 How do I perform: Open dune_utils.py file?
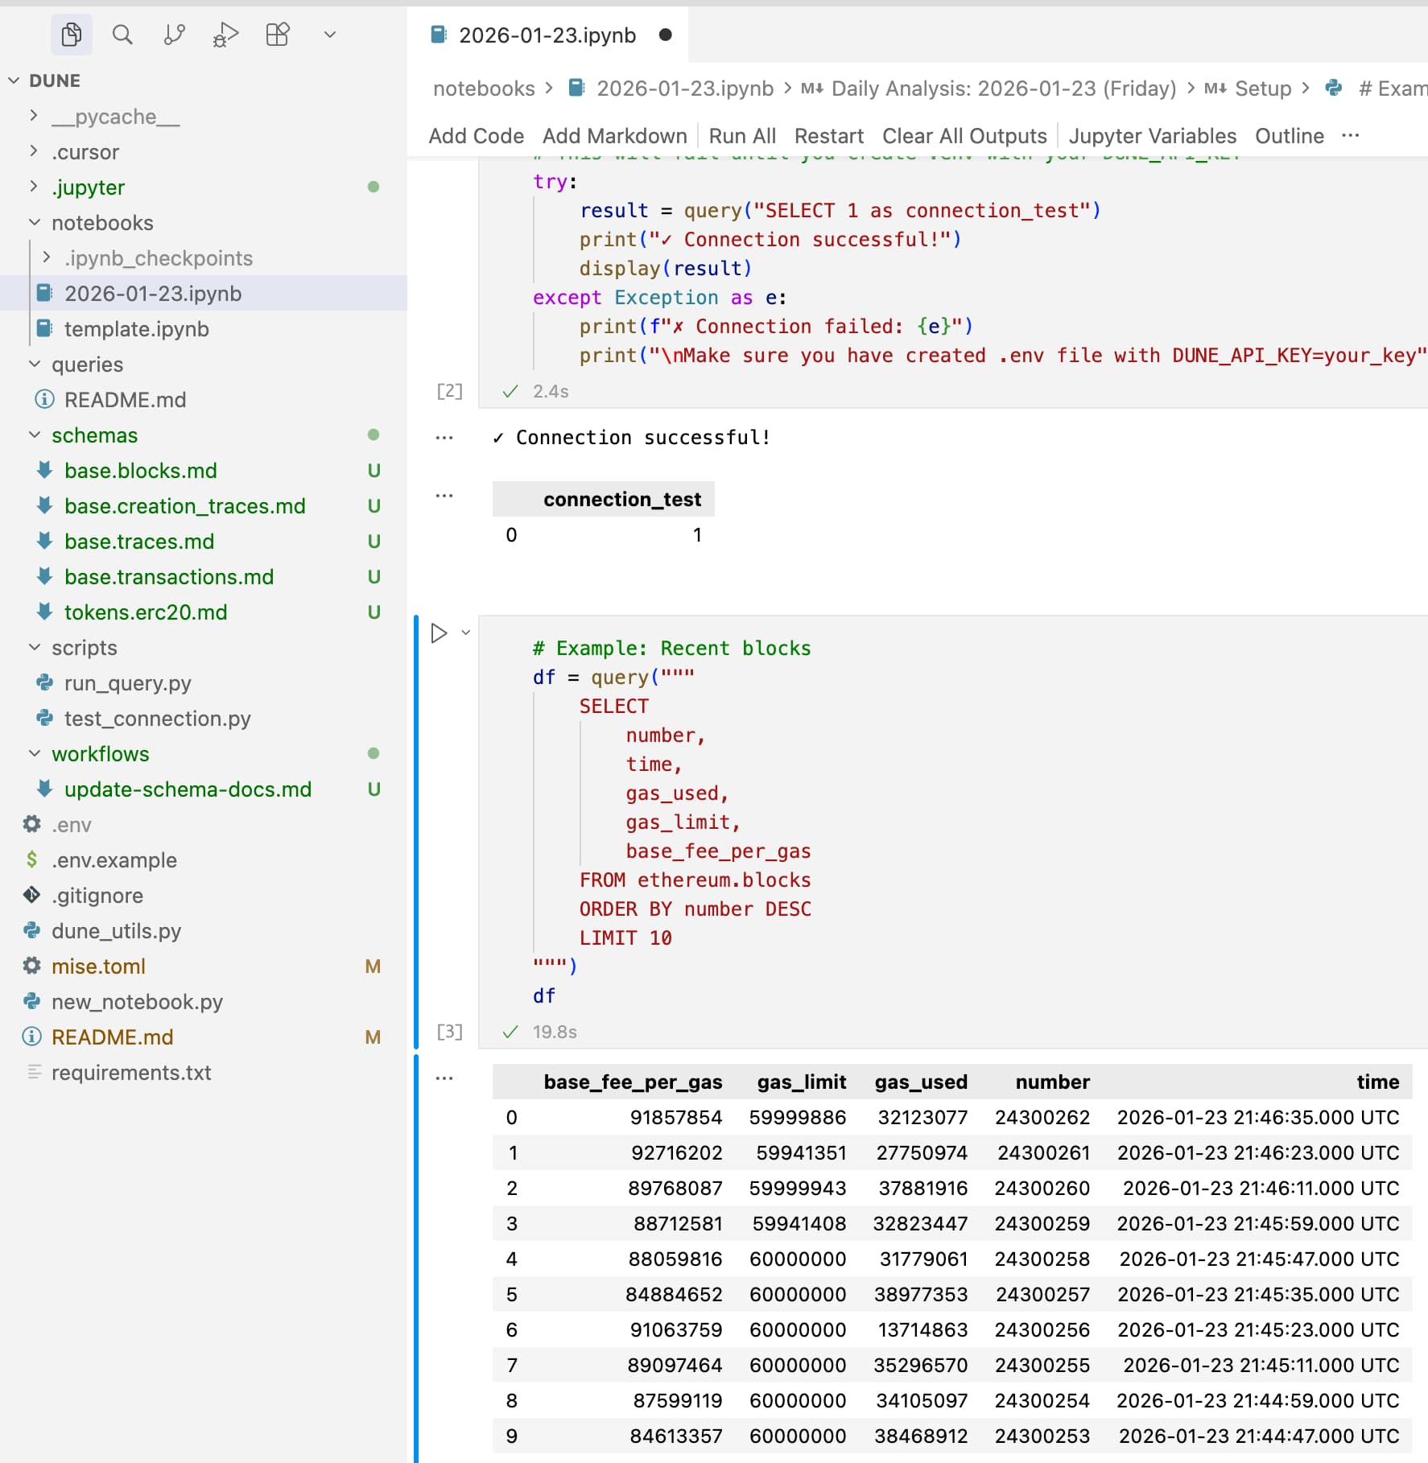[116, 931]
